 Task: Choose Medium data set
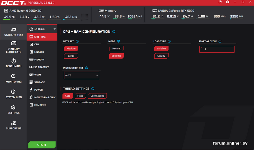click(x=71, y=49)
